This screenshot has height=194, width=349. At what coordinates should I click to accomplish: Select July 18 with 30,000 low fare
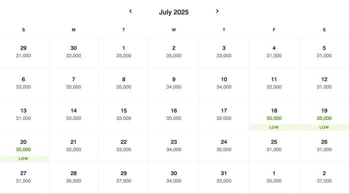[274, 115]
